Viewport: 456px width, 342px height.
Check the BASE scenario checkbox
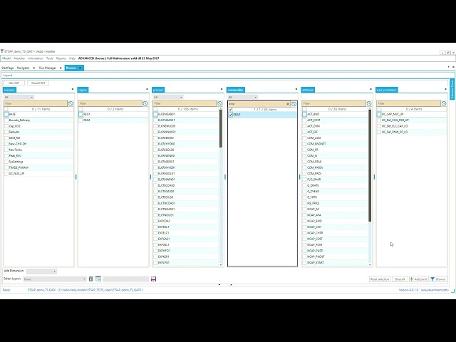click(6, 114)
